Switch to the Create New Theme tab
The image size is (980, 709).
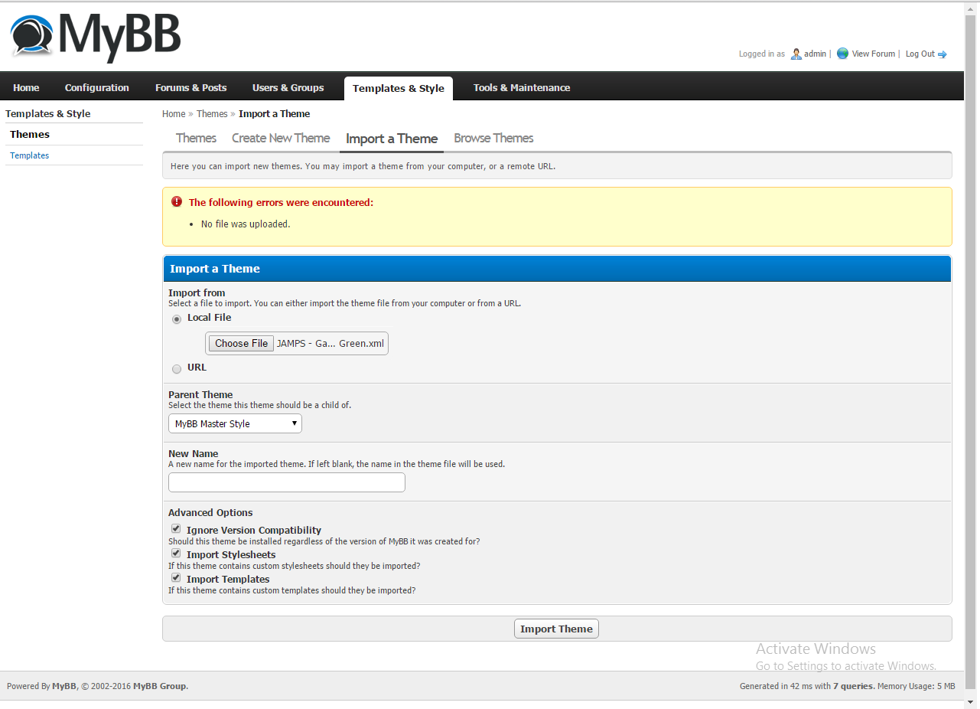click(281, 139)
